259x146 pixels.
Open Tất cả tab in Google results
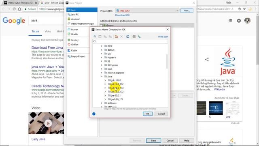35,31
